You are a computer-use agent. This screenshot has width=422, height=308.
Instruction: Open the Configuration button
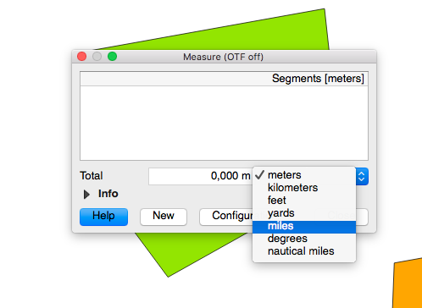(226, 217)
